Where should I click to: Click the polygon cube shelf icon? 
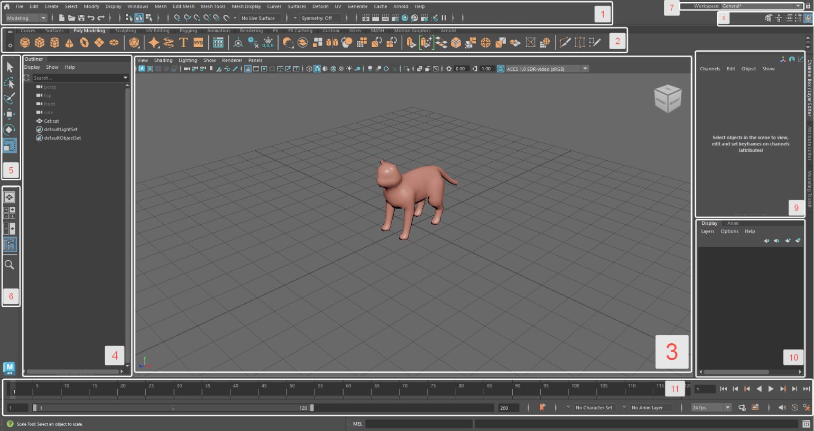pyautogui.click(x=40, y=43)
